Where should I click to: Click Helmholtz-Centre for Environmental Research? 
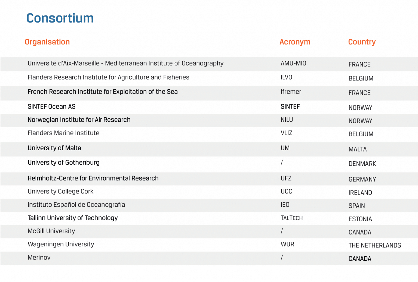point(93,178)
